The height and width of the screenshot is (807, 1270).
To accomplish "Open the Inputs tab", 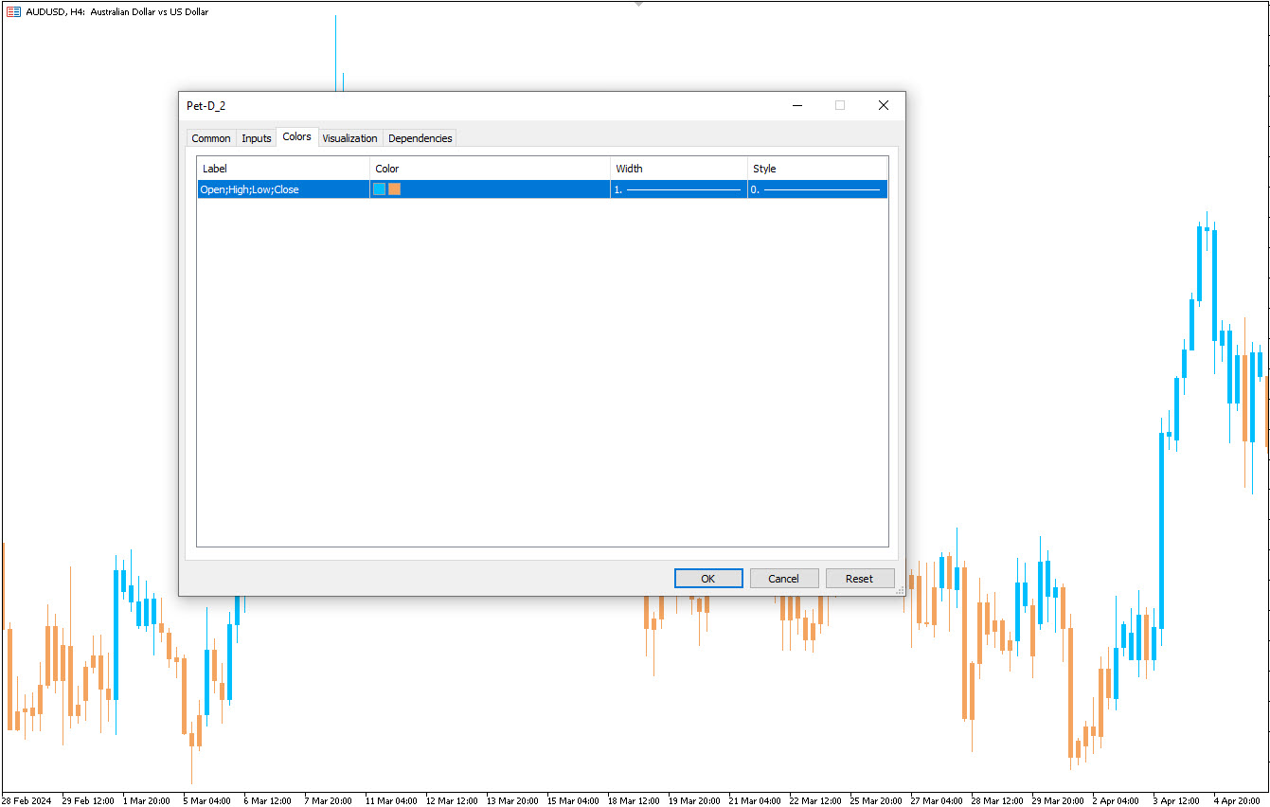I will point(256,137).
